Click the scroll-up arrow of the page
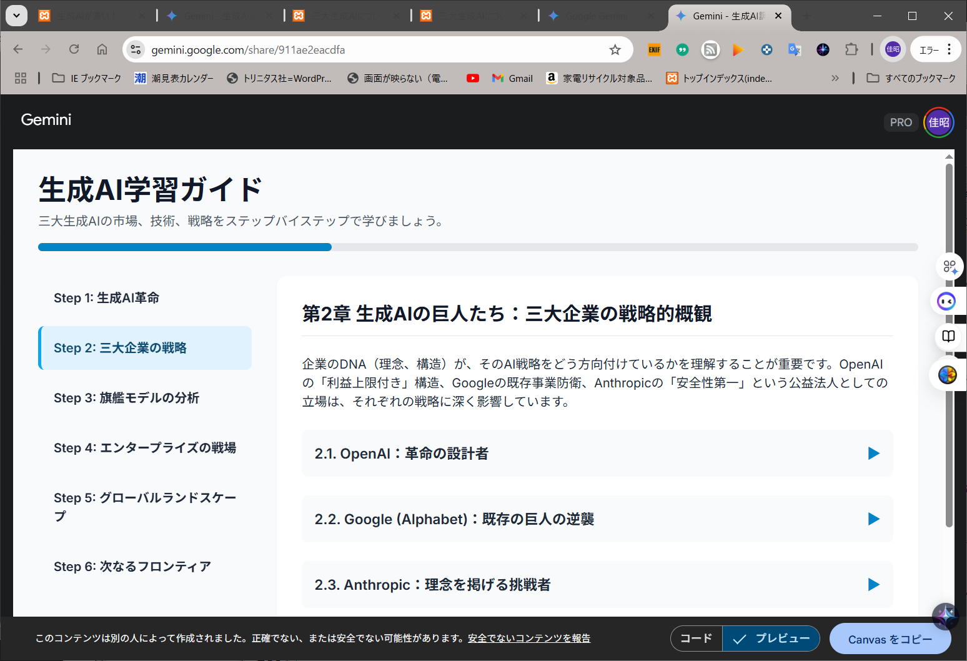 (x=949, y=156)
